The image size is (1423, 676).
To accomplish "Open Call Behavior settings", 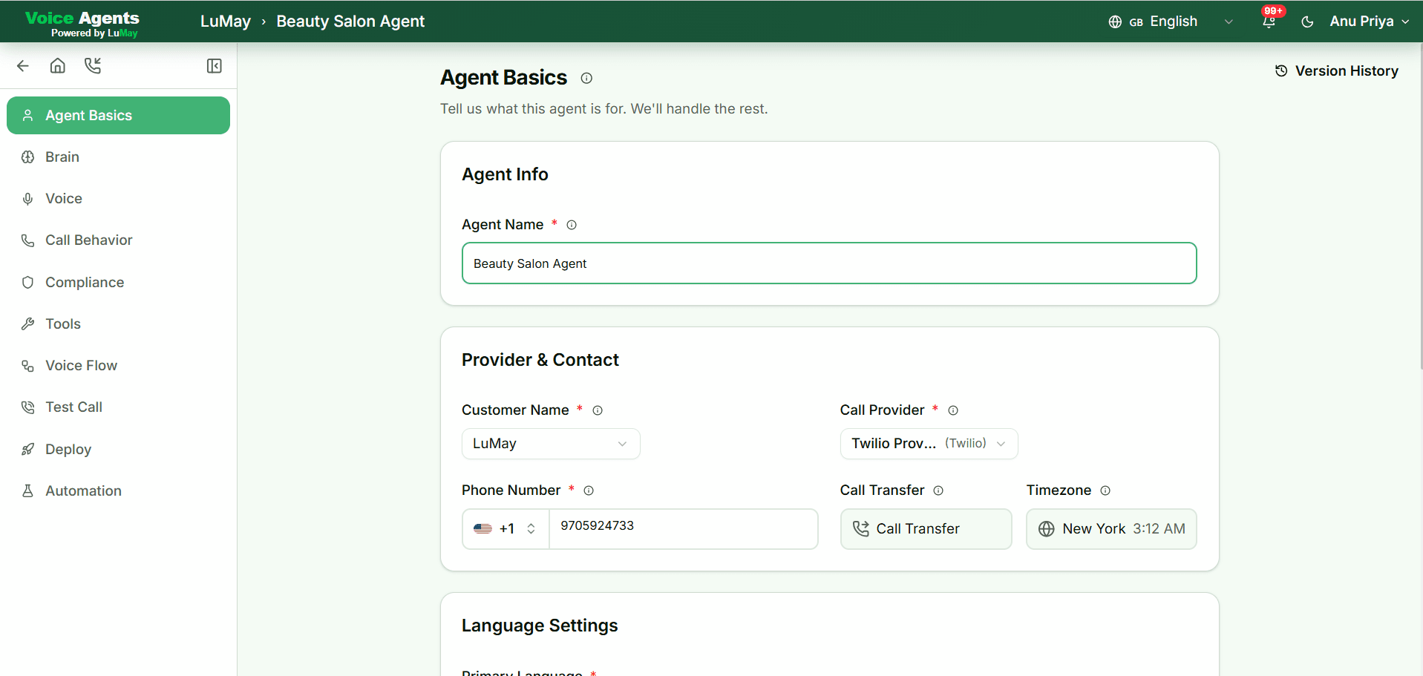I will click(x=118, y=240).
